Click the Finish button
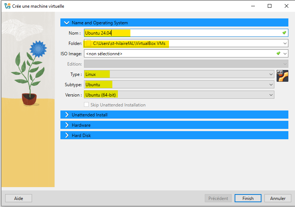This screenshot has height=207, width=295. [x=248, y=199]
